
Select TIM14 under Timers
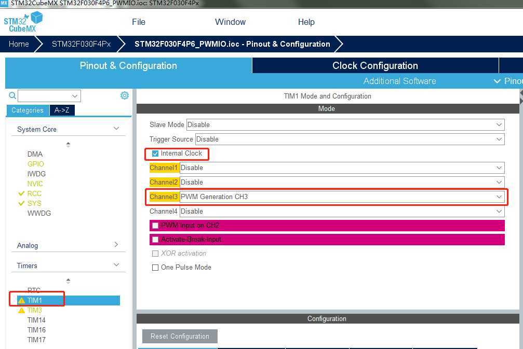point(36,320)
